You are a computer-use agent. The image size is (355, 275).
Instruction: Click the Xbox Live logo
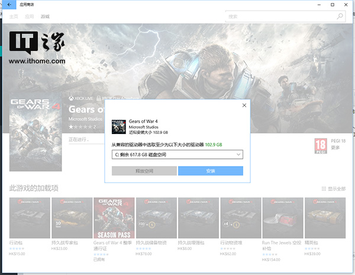81,98
